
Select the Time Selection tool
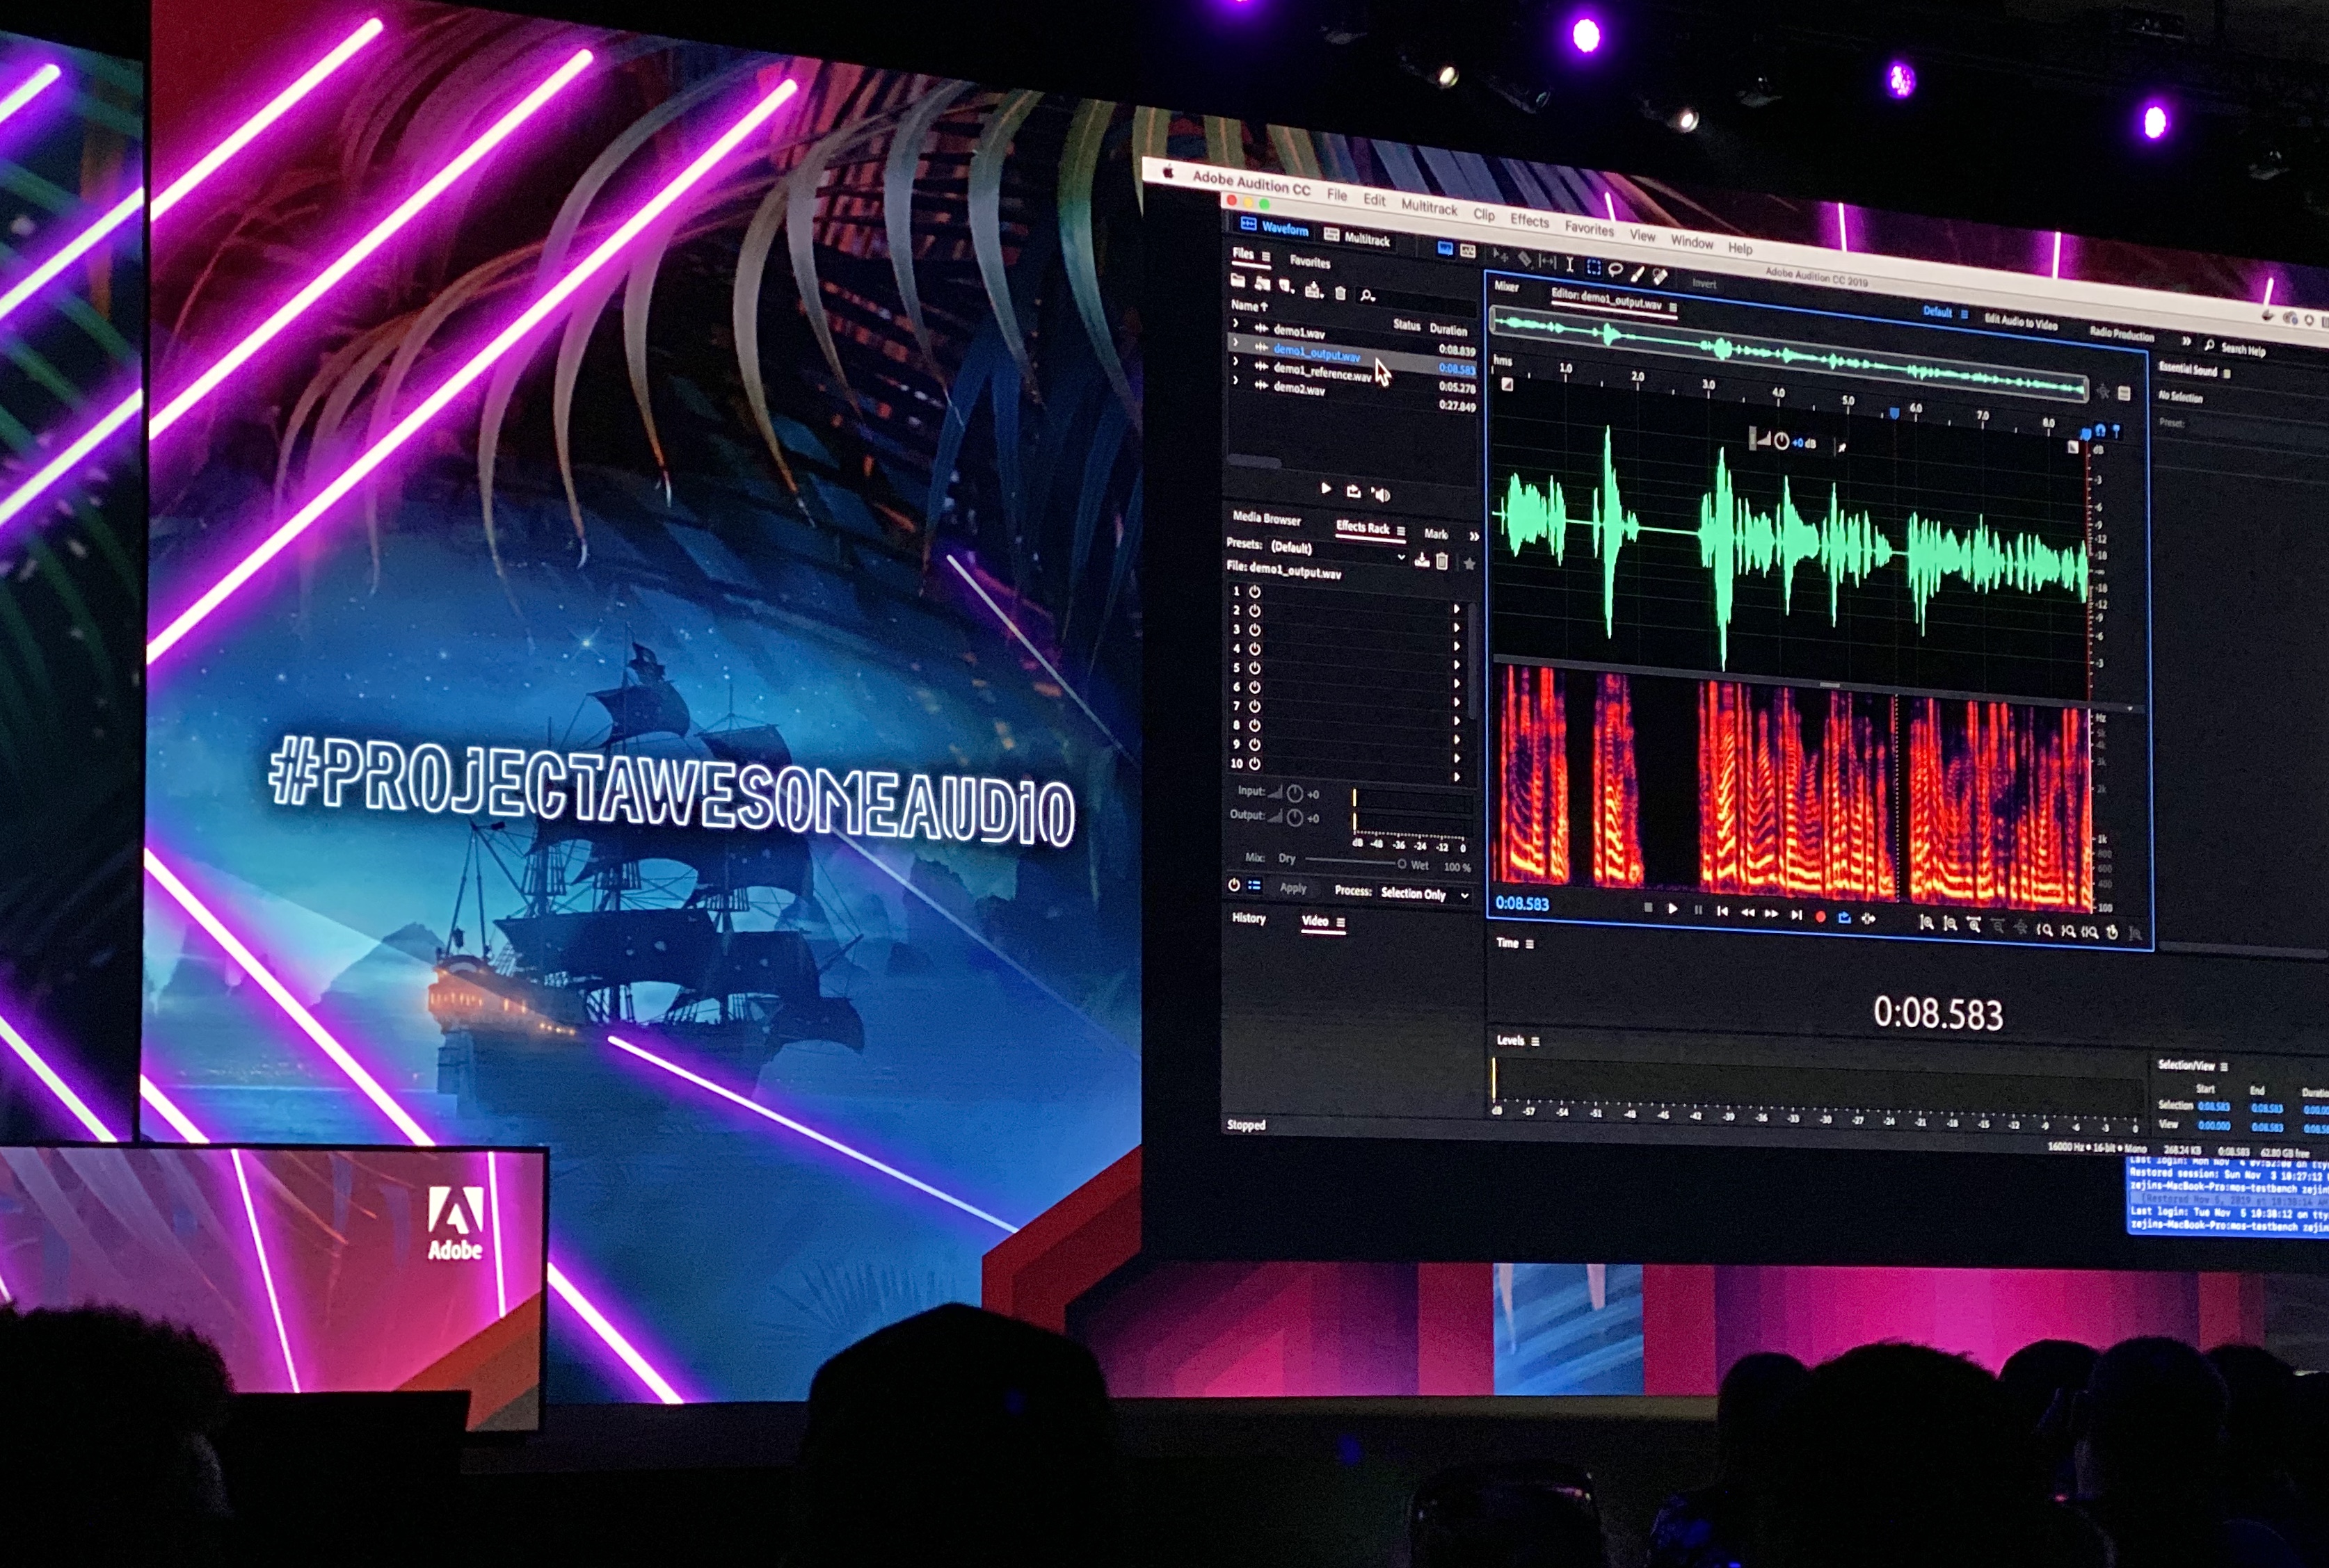[x=1569, y=265]
